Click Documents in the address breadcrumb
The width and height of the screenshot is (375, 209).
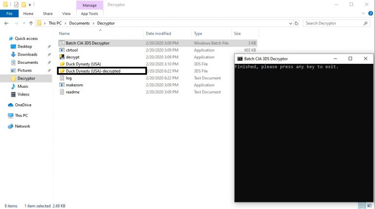coord(79,23)
